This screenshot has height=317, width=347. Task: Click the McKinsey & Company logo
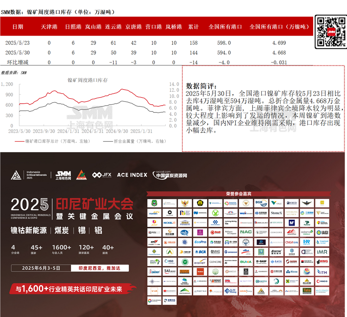230,232
